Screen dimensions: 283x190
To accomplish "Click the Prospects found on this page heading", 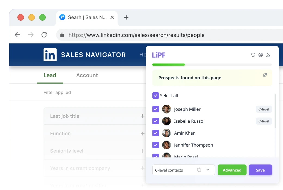I will pyautogui.click(x=190, y=78).
